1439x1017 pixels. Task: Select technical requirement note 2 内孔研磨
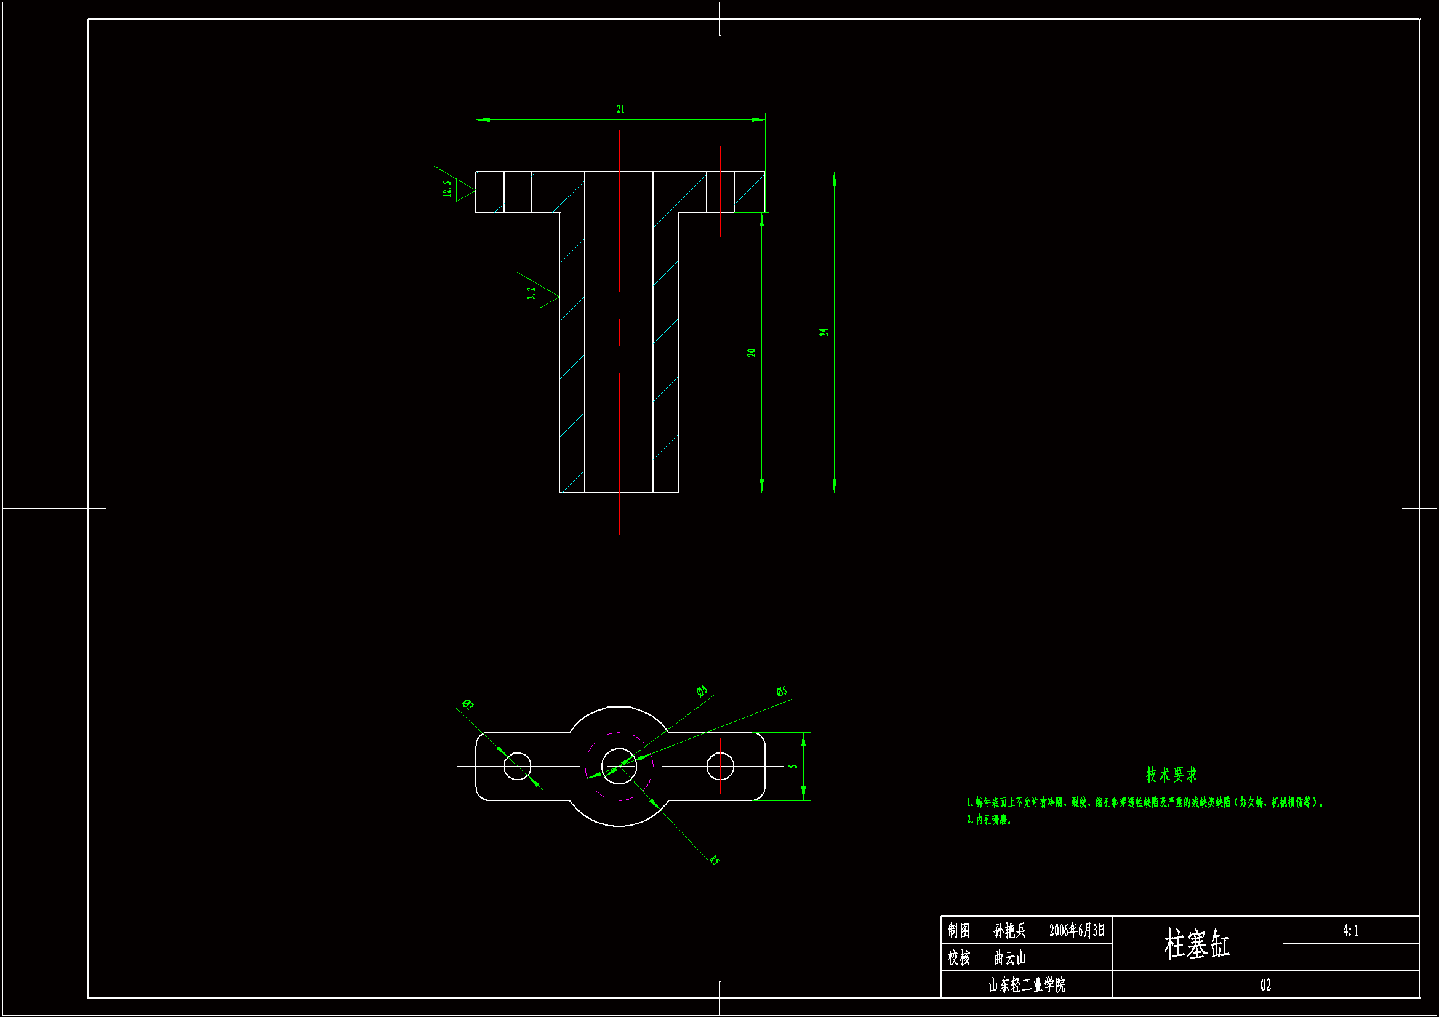click(990, 820)
